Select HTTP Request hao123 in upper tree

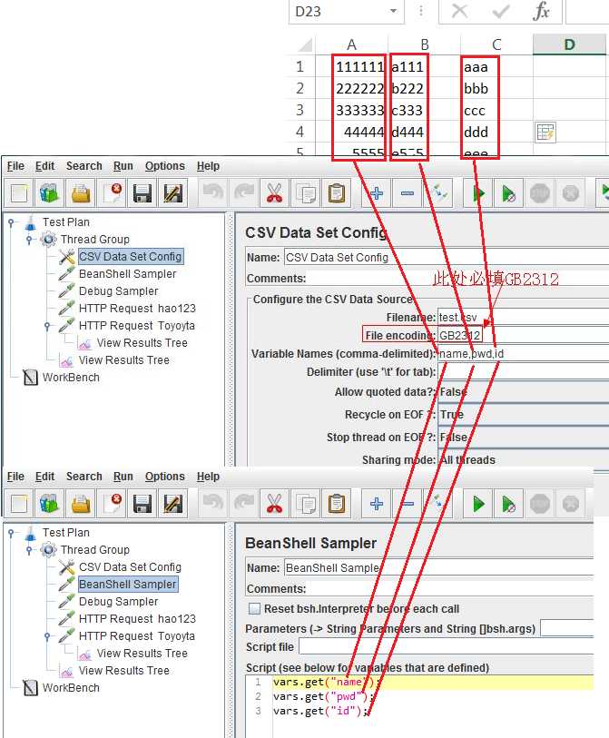click(137, 309)
